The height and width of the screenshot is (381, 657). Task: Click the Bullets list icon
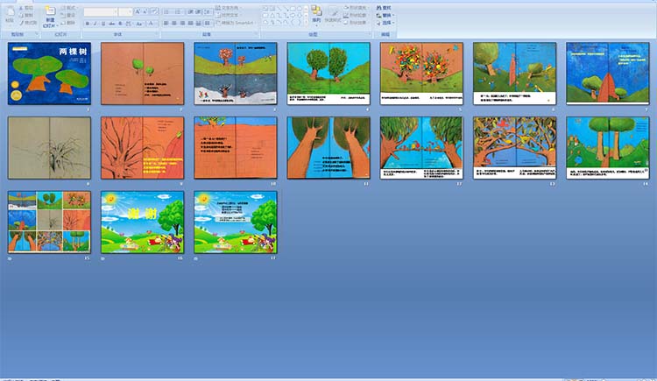(x=166, y=11)
